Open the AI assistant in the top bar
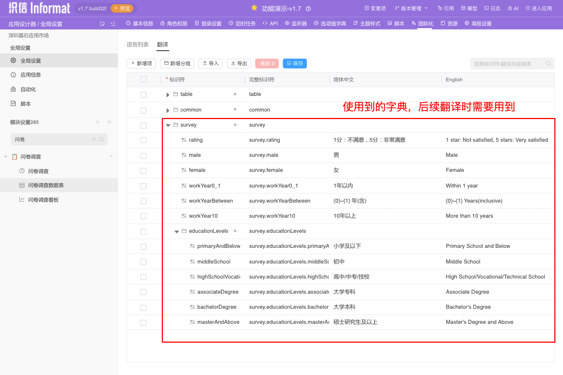The image size is (563, 375). [513, 9]
